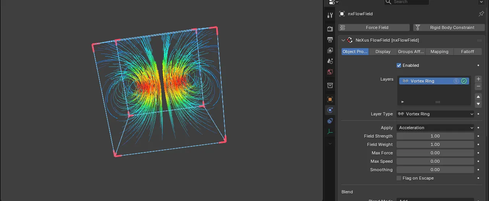Click the flow field visualization in viewport
This screenshot has width=489, height=201.
160,92
